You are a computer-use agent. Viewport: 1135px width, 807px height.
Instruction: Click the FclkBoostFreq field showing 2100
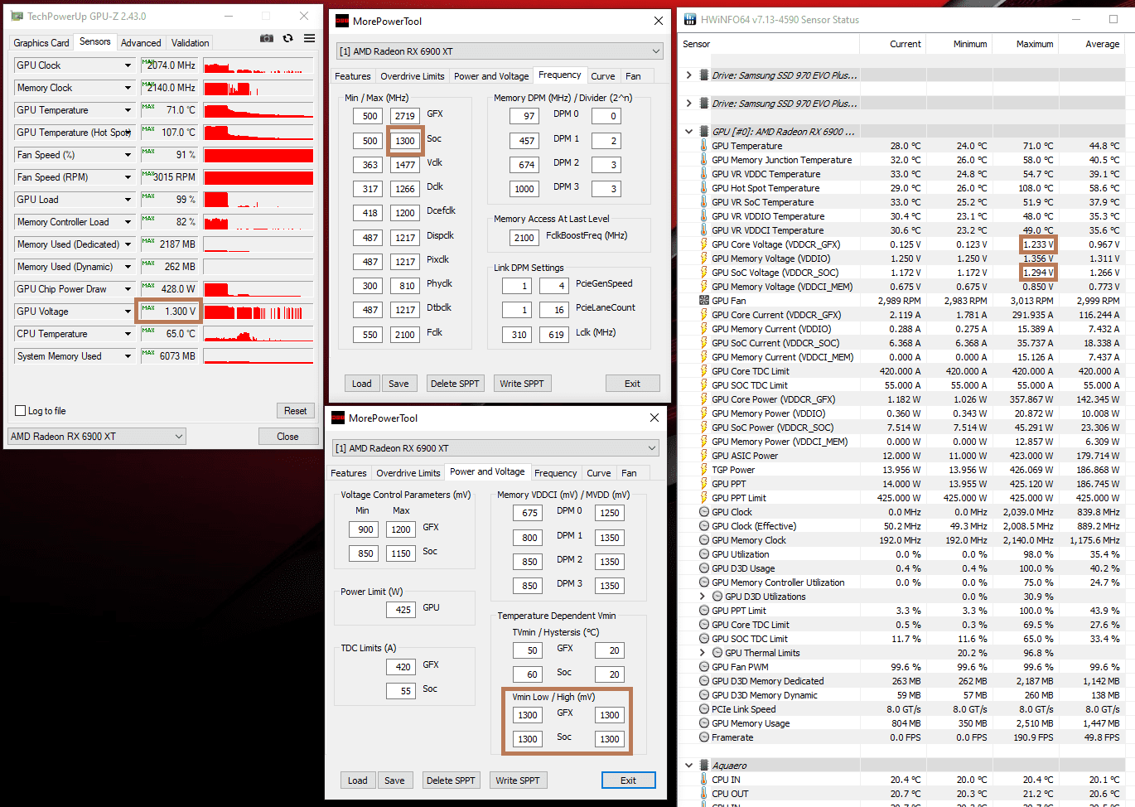coord(524,238)
